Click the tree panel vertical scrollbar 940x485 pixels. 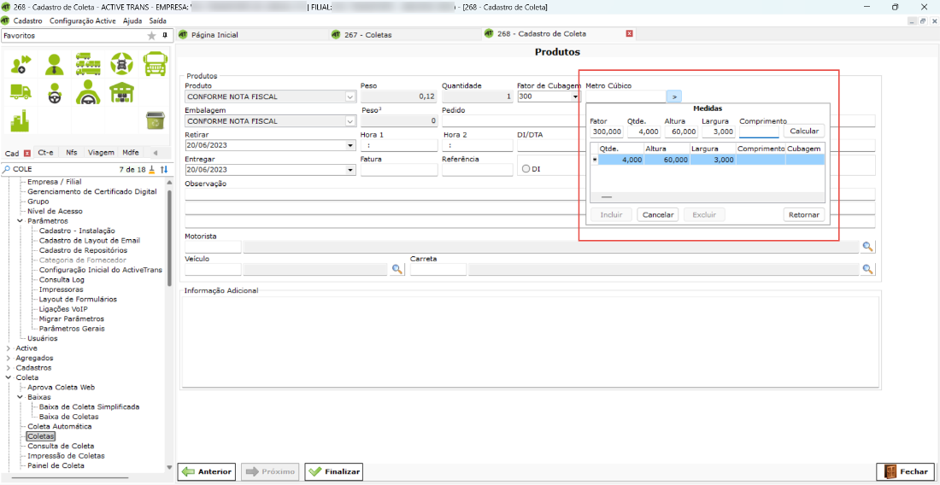pos(170,237)
